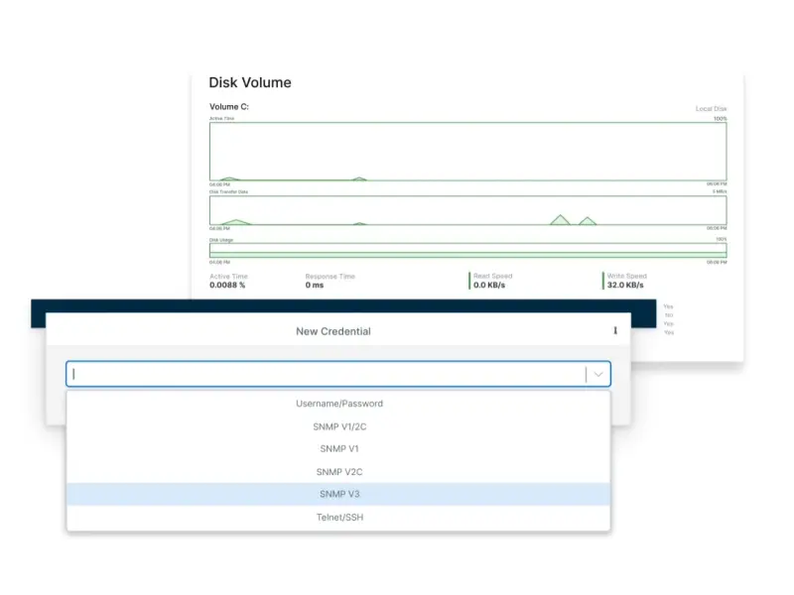Click the Volume C: label

point(229,107)
